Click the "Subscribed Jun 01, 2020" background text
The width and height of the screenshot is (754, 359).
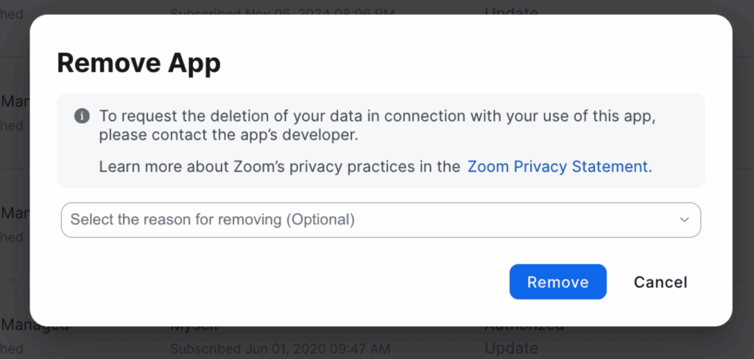pos(280,348)
